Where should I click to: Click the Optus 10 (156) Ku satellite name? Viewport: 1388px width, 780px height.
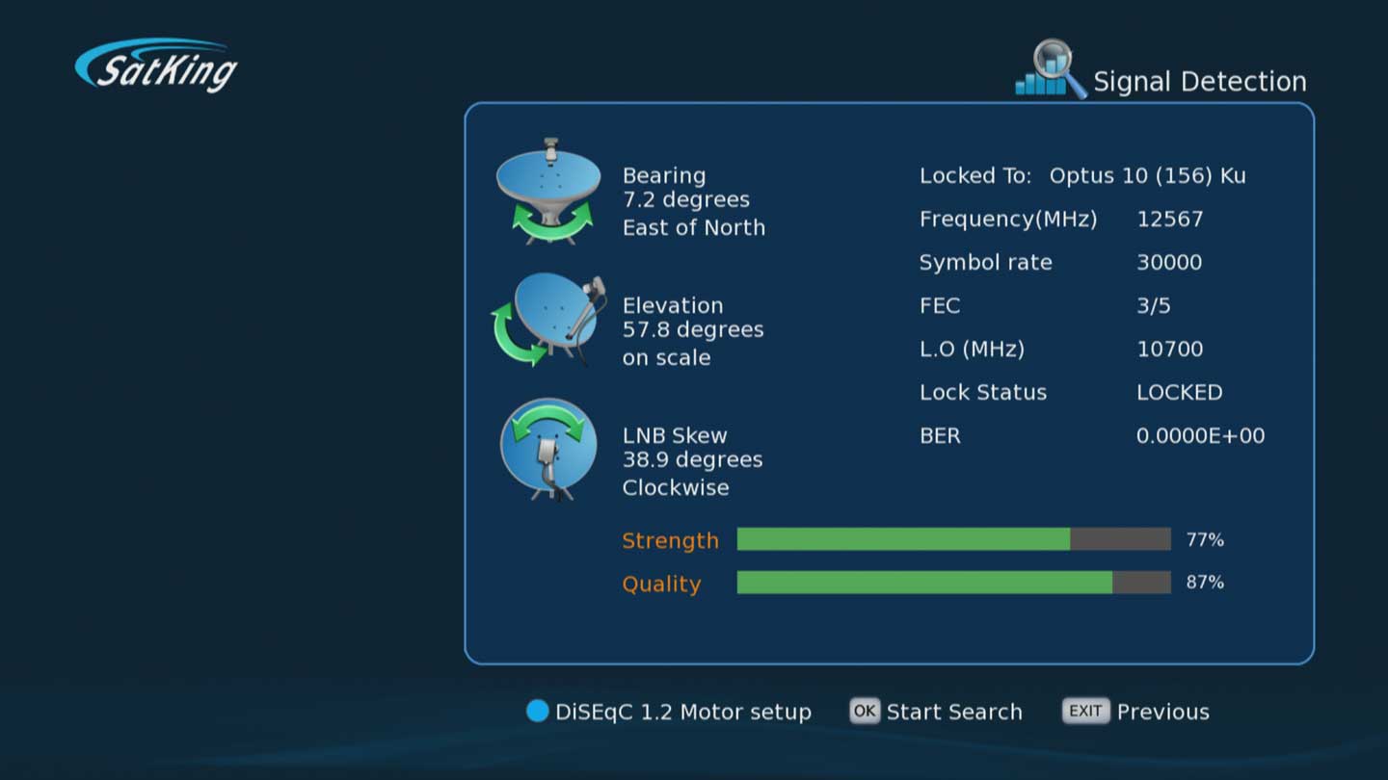tap(1147, 175)
